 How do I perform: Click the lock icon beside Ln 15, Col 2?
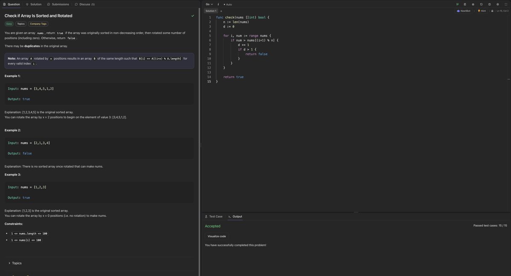492,11
